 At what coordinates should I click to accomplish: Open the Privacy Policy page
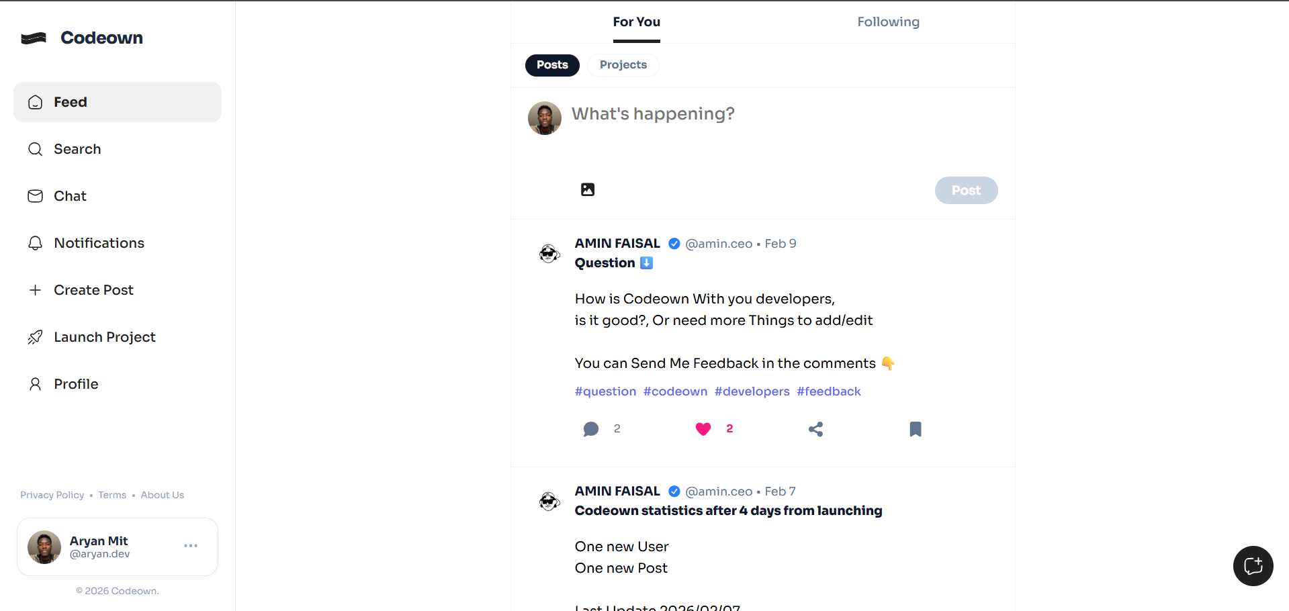point(52,495)
